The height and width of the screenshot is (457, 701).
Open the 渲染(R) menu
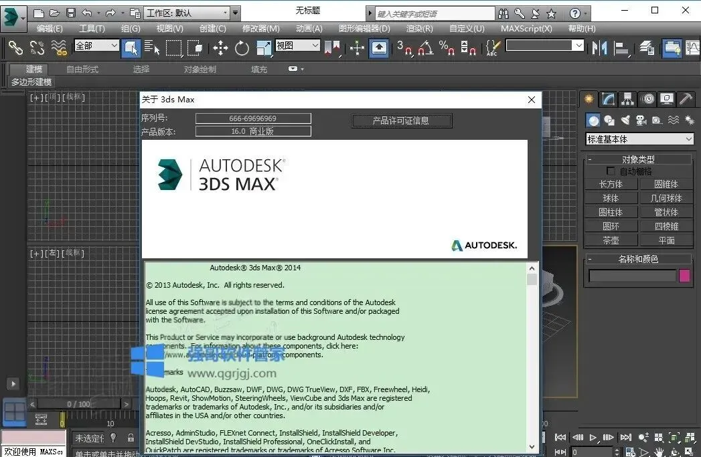click(419, 29)
